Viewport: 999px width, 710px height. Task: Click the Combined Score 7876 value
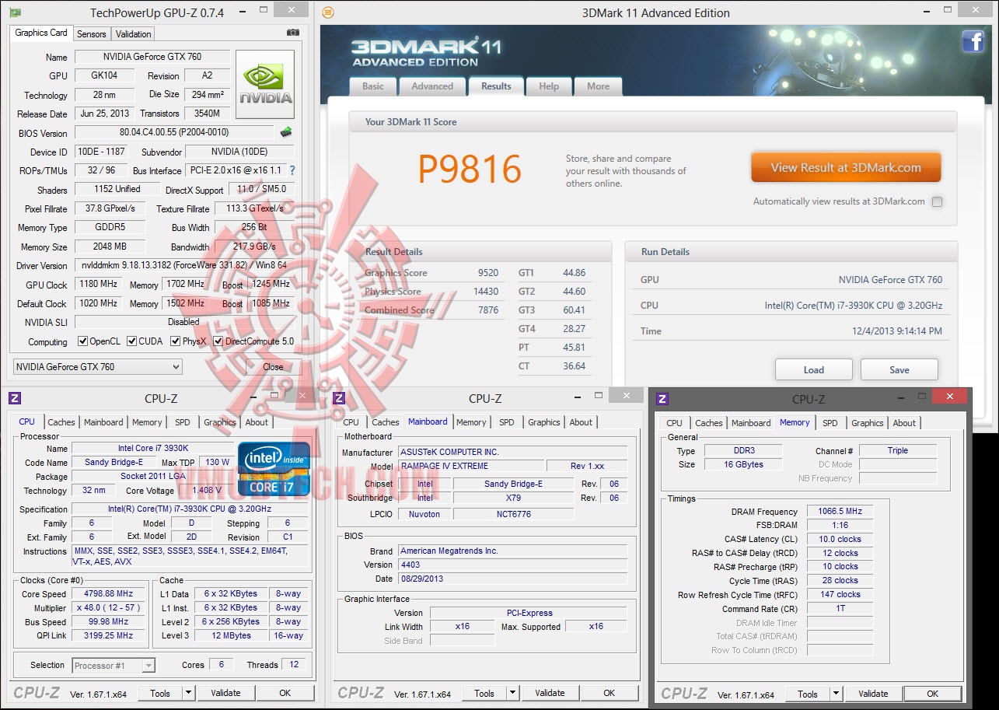pyautogui.click(x=488, y=310)
